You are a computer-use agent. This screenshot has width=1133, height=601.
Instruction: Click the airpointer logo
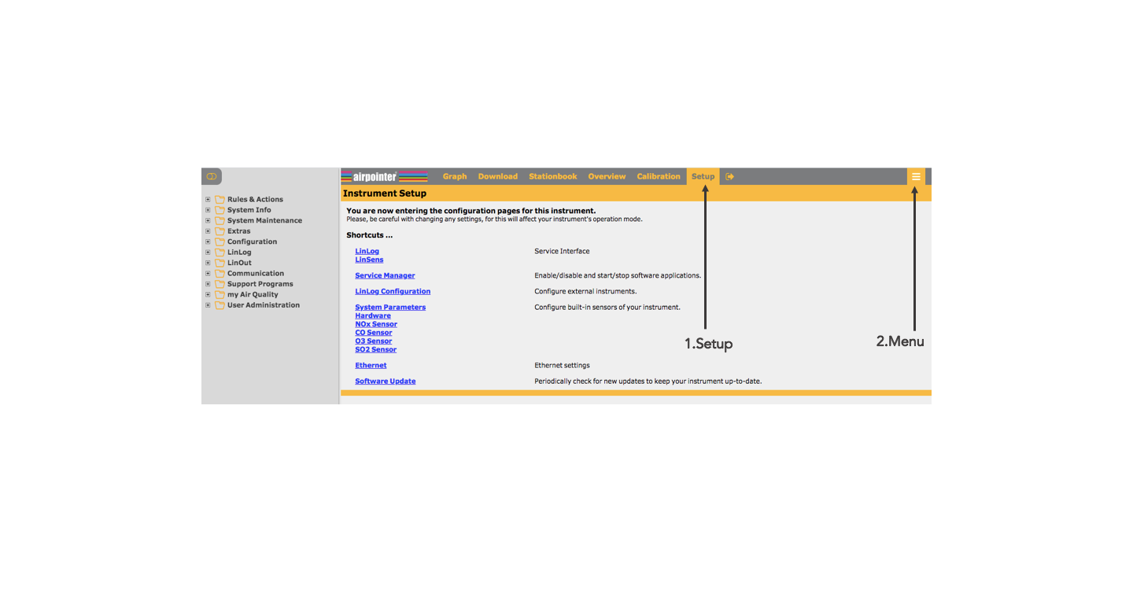click(385, 177)
